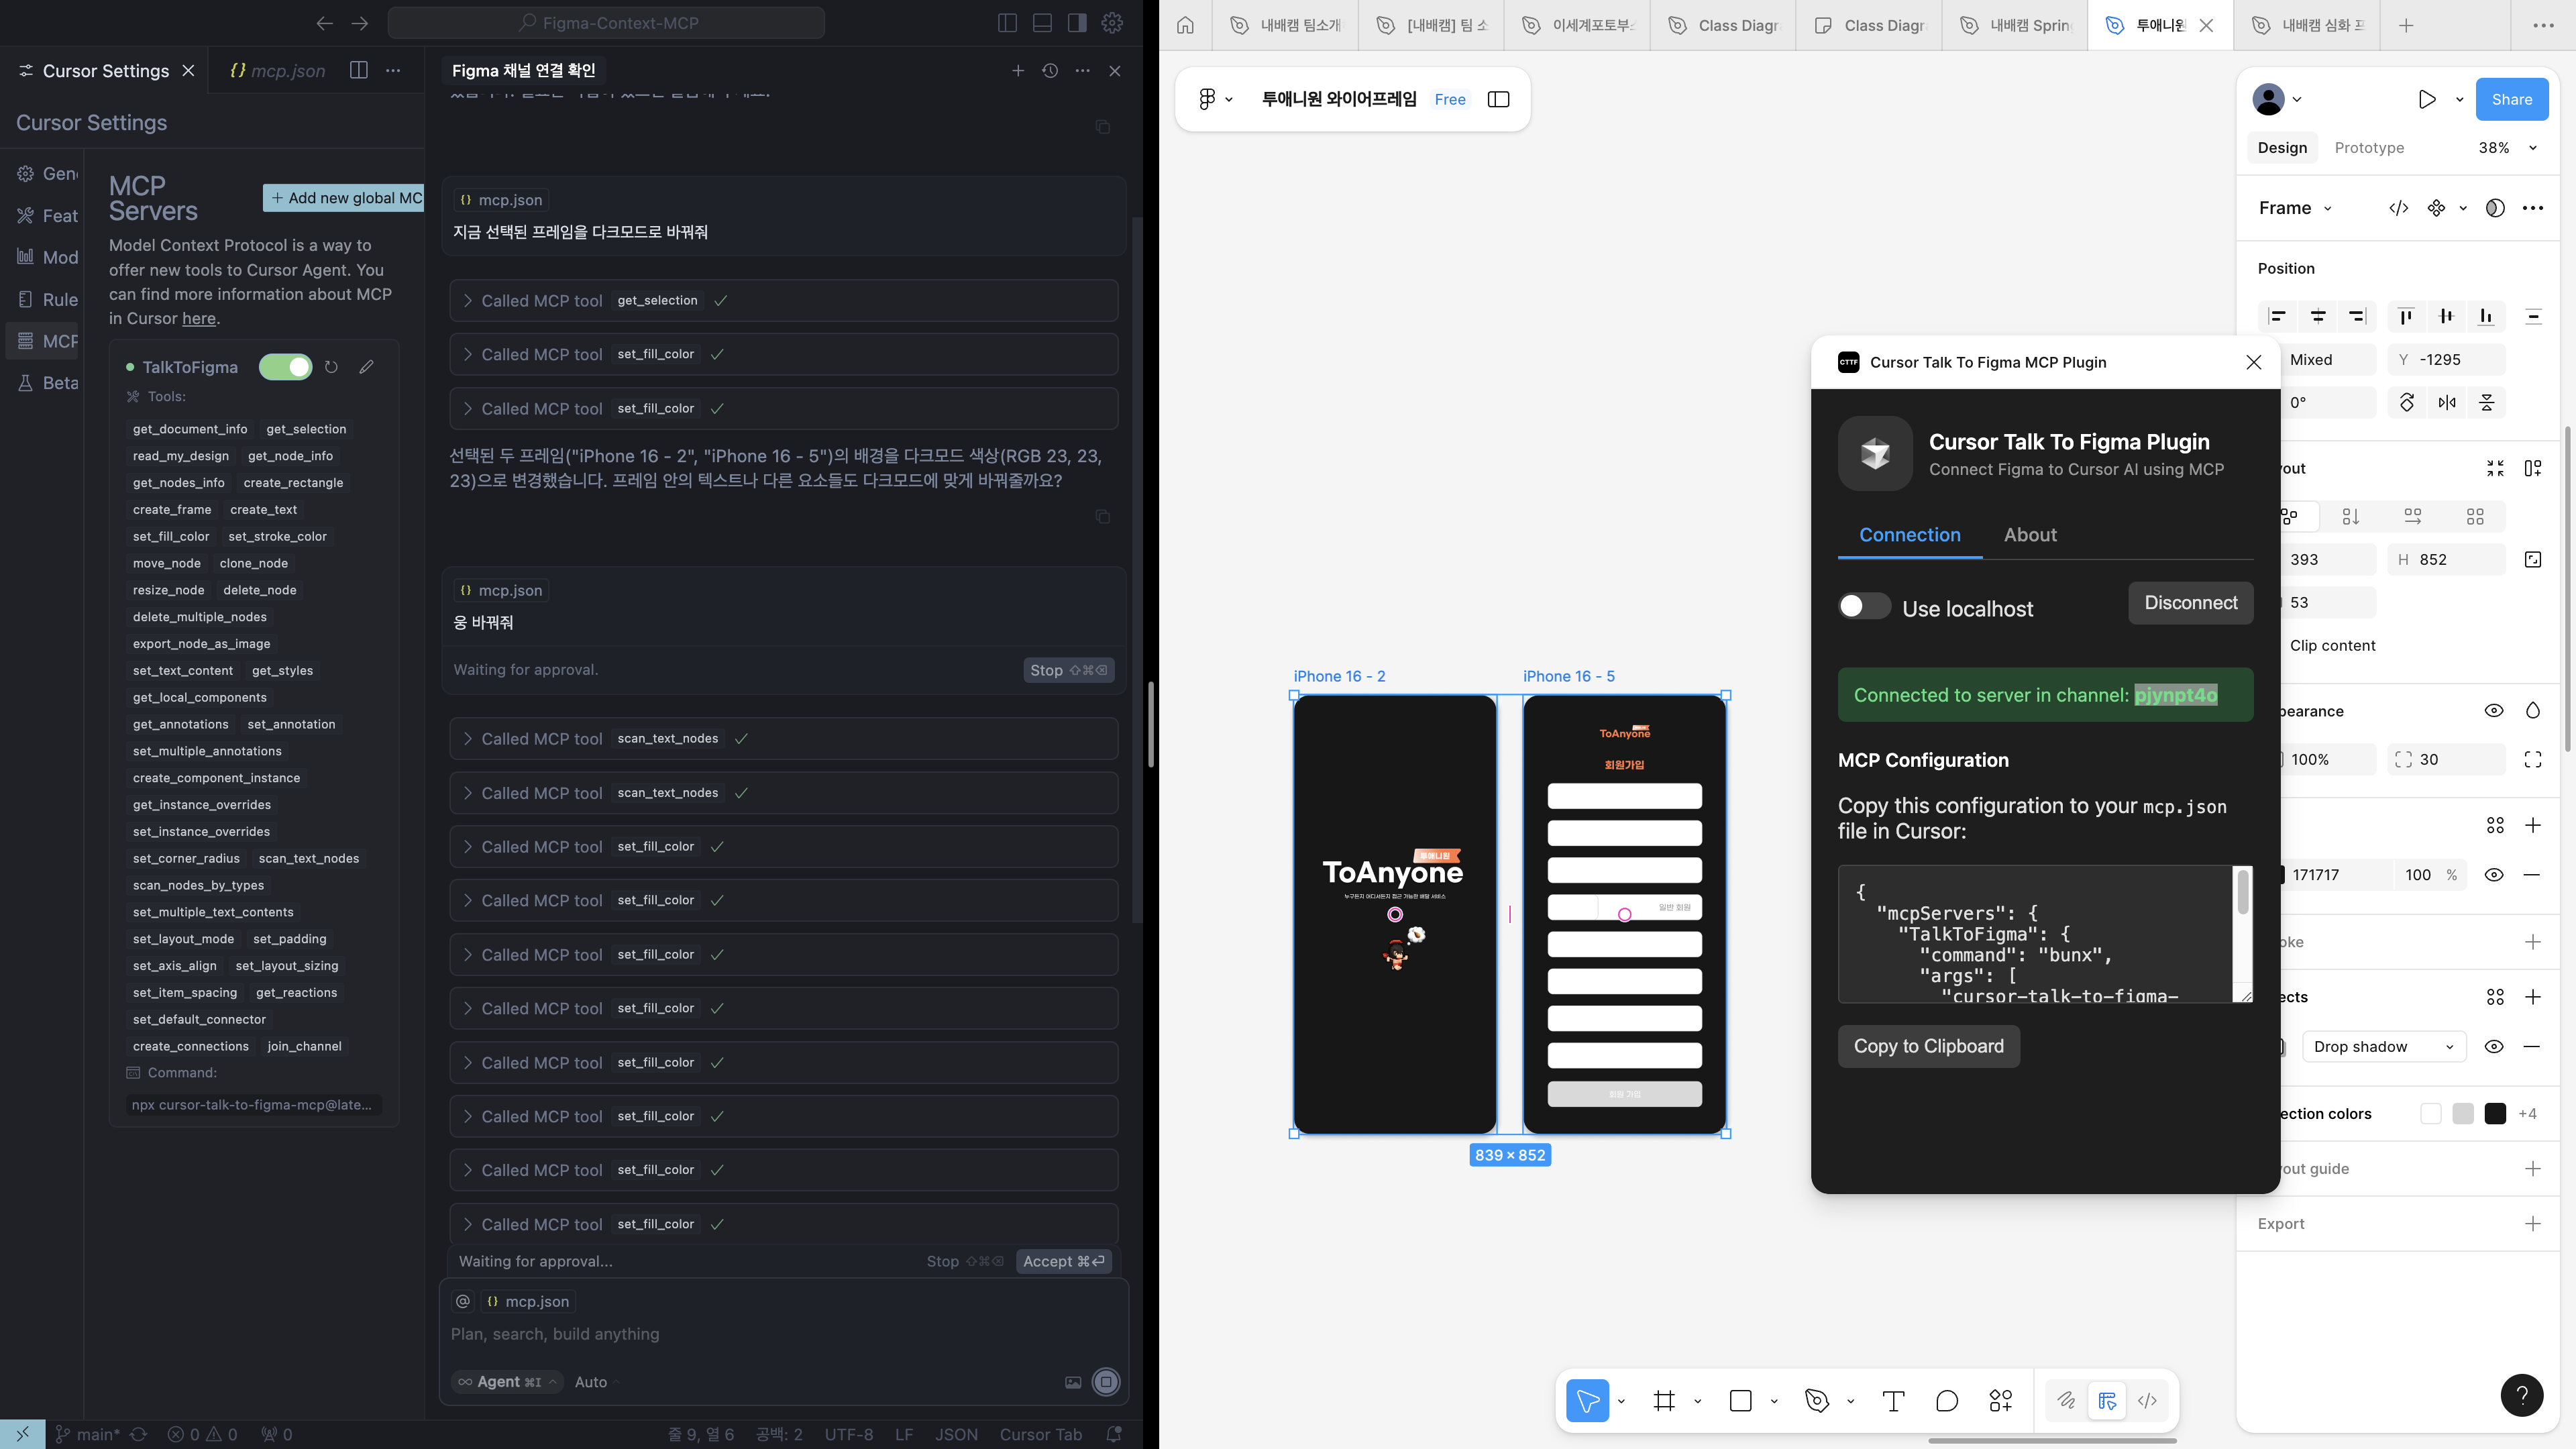Click the Copy to Clipboard button
This screenshot has width=2576, height=1449.
1928,1046
